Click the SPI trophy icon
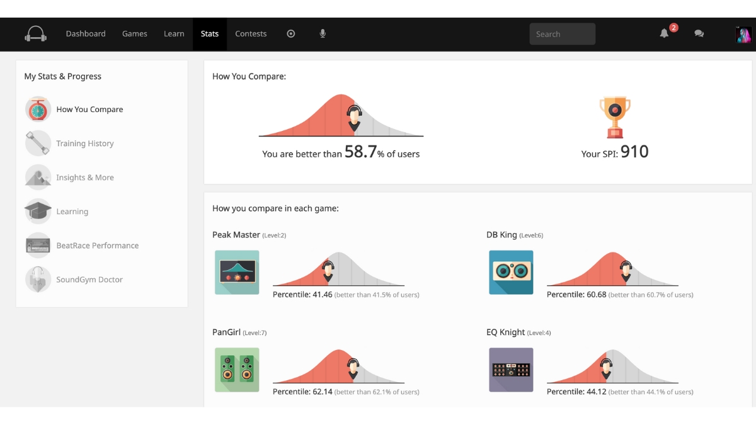756x425 pixels. click(x=615, y=117)
